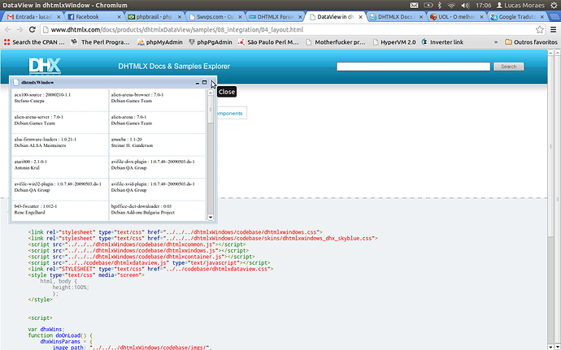The height and width of the screenshot is (350, 561).
Task: Switch to the DHTMLX Forum tab
Action: tap(275, 17)
